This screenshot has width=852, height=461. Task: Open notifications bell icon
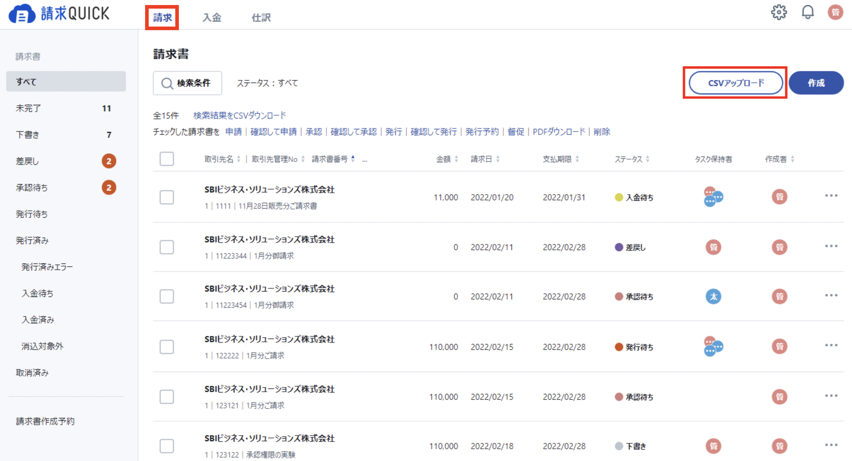point(808,12)
